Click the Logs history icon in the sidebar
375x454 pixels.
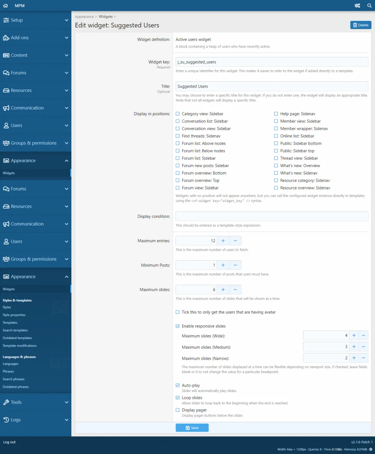pyautogui.click(x=6, y=420)
